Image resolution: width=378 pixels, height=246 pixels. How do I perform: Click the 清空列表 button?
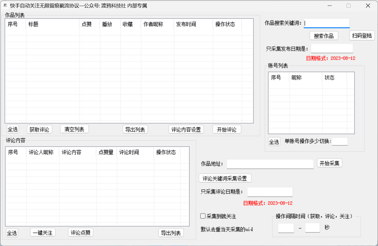point(74,129)
